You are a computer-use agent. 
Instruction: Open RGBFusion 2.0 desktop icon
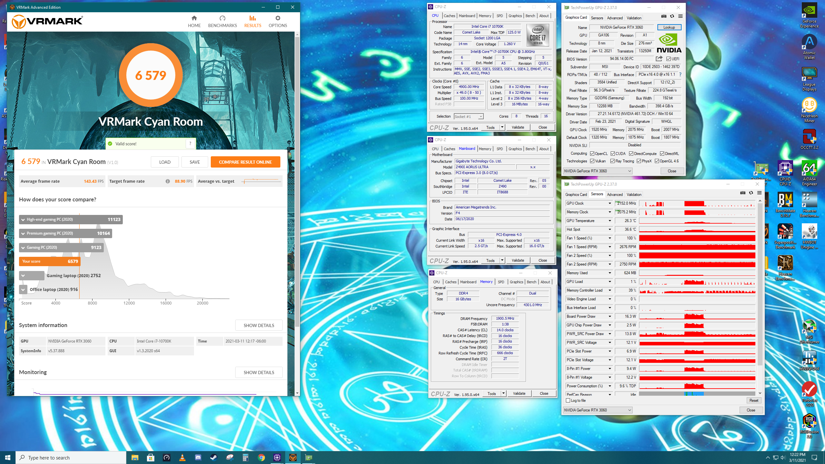point(809,426)
